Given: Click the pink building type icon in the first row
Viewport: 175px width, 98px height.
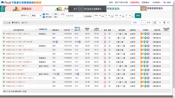Looking at the screenshot, I should click(x=105, y=34).
